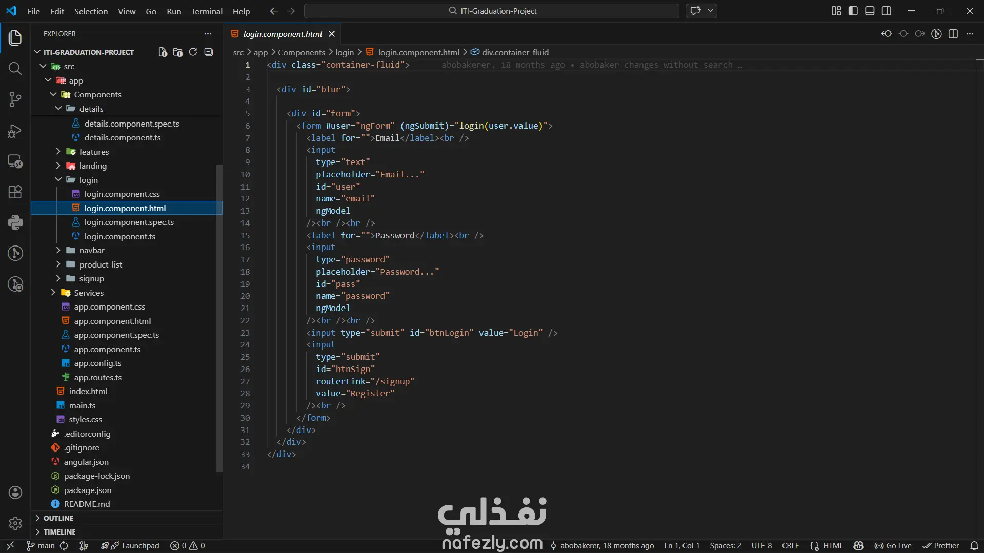Open the Explorer view in activity bar
Viewport: 984px width, 553px height.
point(15,37)
